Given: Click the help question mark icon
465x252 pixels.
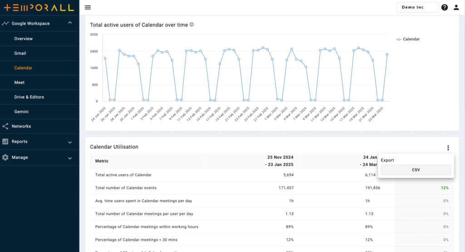Looking at the screenshot, I should (444, 7).
